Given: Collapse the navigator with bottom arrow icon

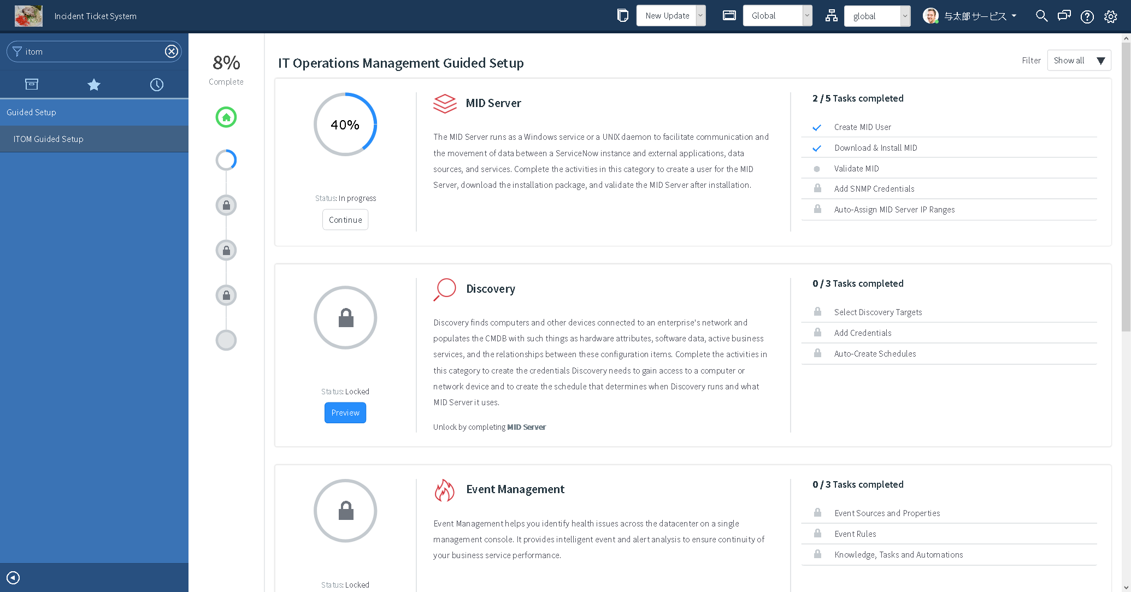Looking at the screenshot, I should pos(13,578).
